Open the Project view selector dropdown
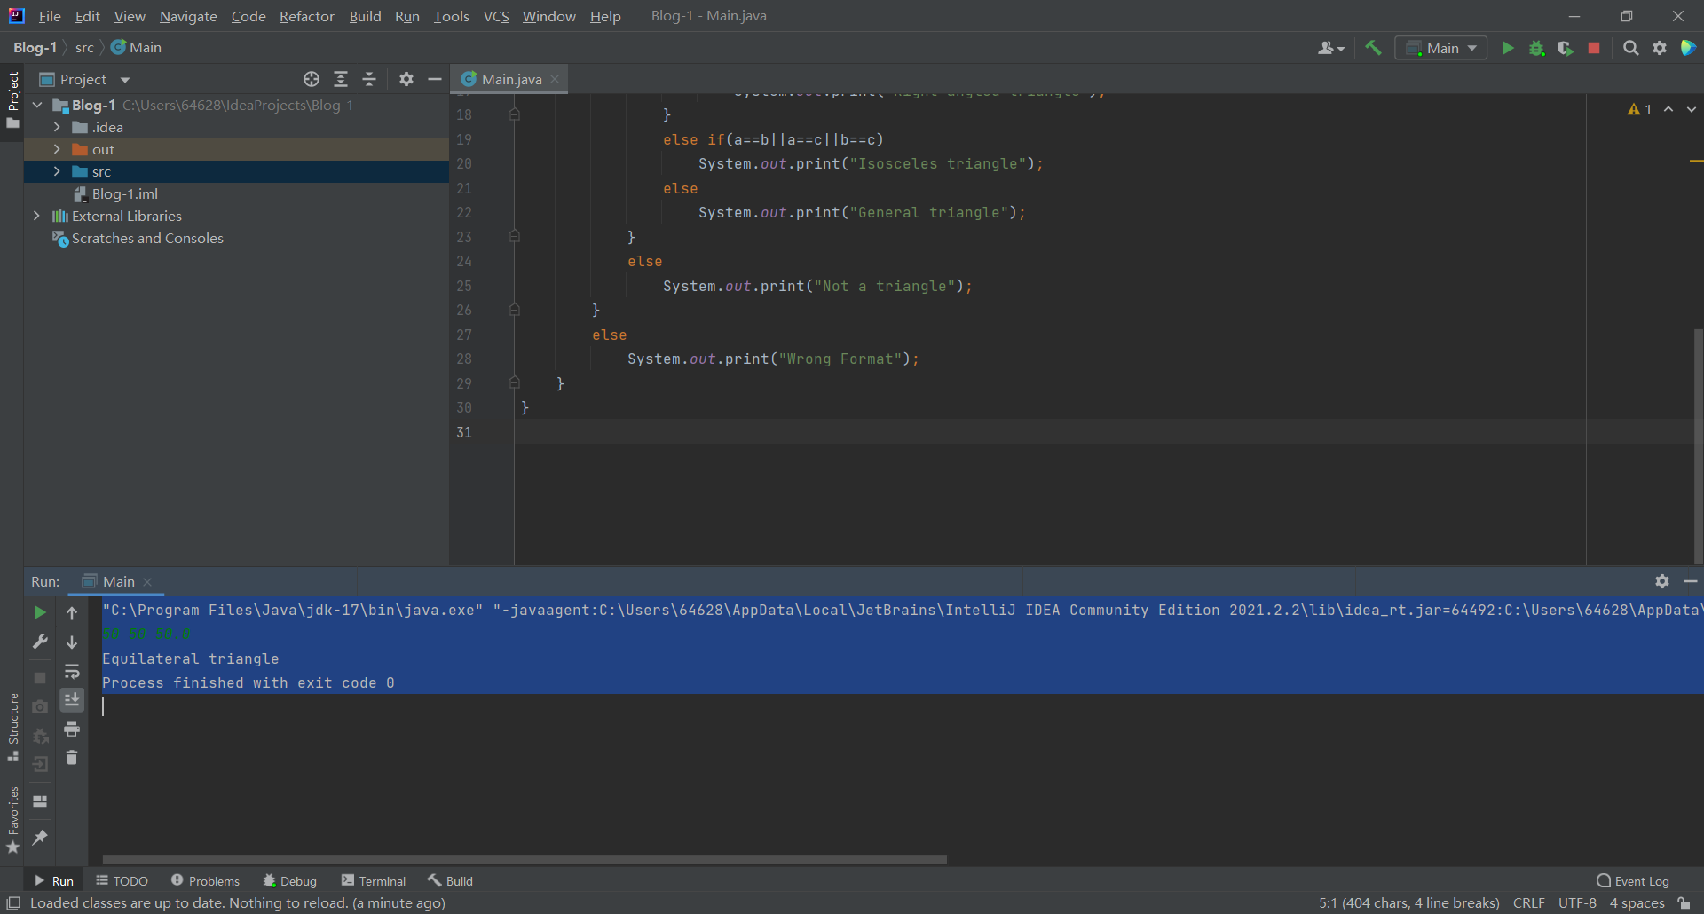The image size is (1704, 914). tap(85, 79)
